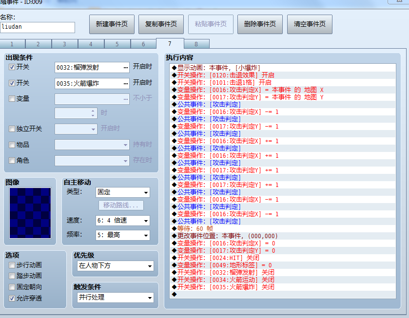Open switch picker for 0035:火箭爆炸

point(126,83)
